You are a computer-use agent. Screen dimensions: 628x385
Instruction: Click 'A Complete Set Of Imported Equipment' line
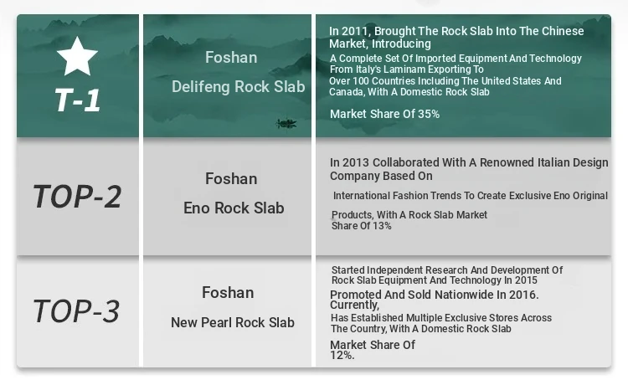click(x=456, y=59)
